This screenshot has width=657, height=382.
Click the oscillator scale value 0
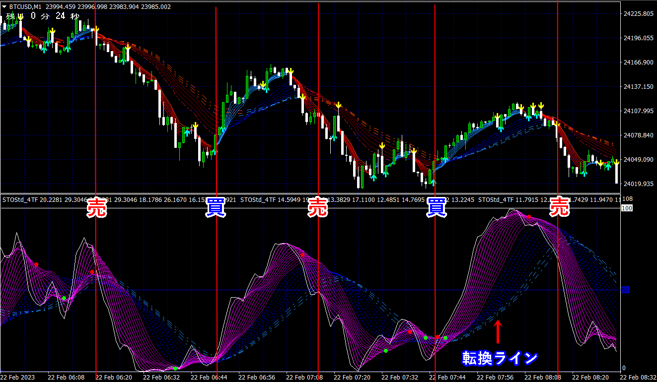[x=624, y=368]
